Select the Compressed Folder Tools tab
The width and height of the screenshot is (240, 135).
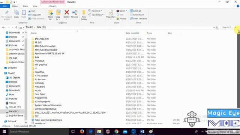(52, 2)
